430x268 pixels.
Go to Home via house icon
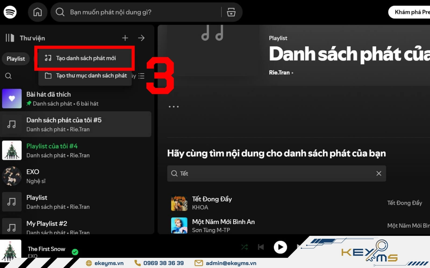point(38,12)
